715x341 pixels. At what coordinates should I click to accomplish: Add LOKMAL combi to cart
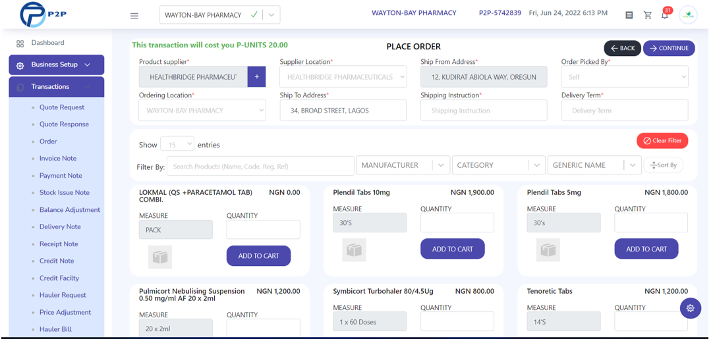[258, 256]
